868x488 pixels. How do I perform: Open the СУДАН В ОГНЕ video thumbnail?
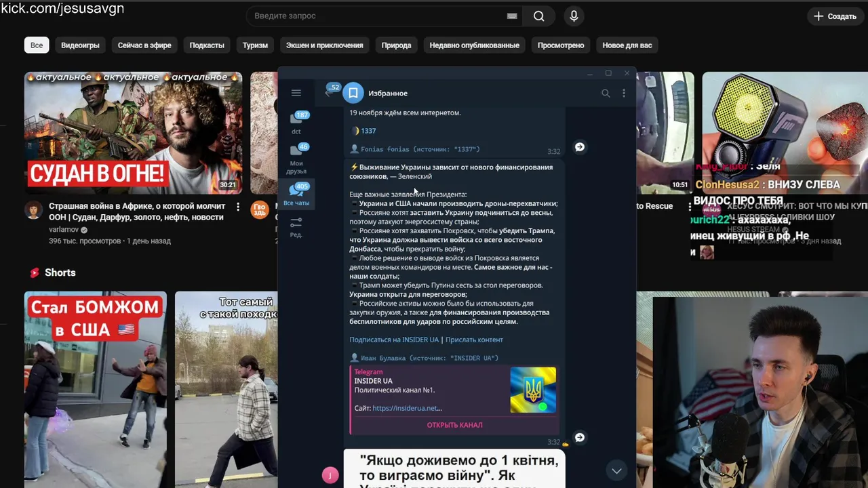[x=133, y=133]
